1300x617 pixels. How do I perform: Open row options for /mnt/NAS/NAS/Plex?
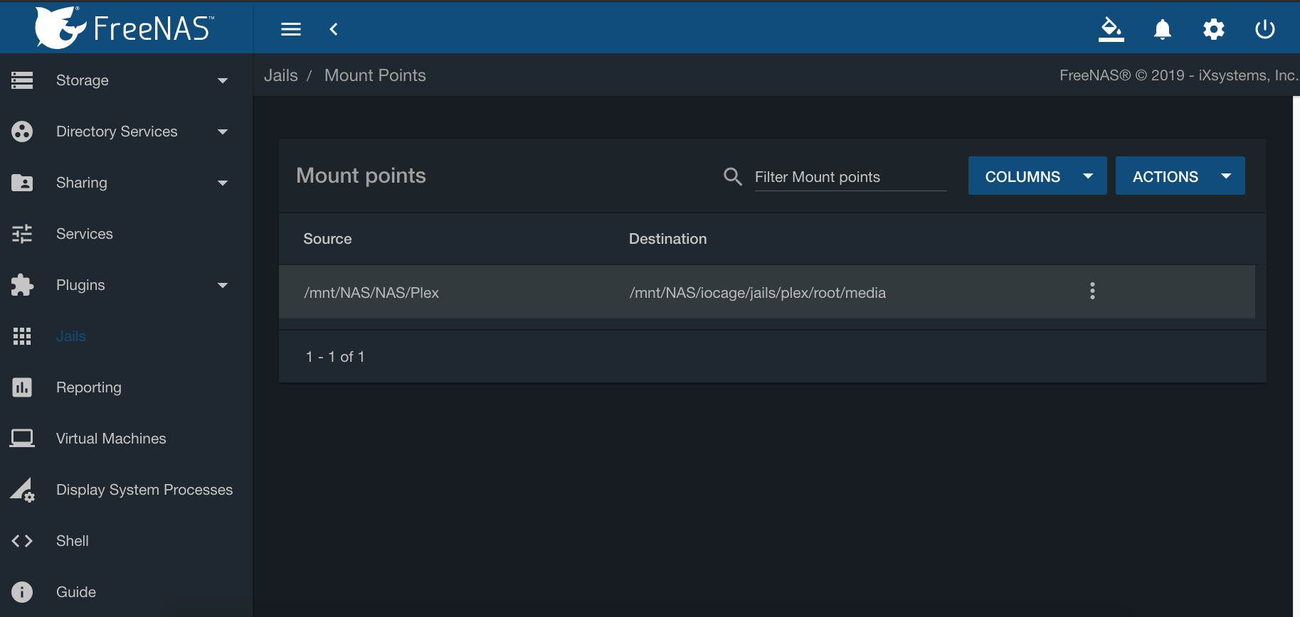coord(1092,291)
